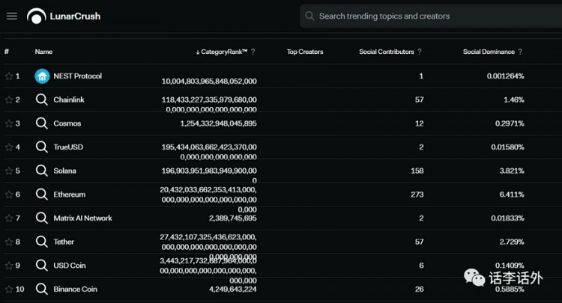Select Solana's social contributors value 158
Screen dimensions: 562x303
tap(417, 171)
